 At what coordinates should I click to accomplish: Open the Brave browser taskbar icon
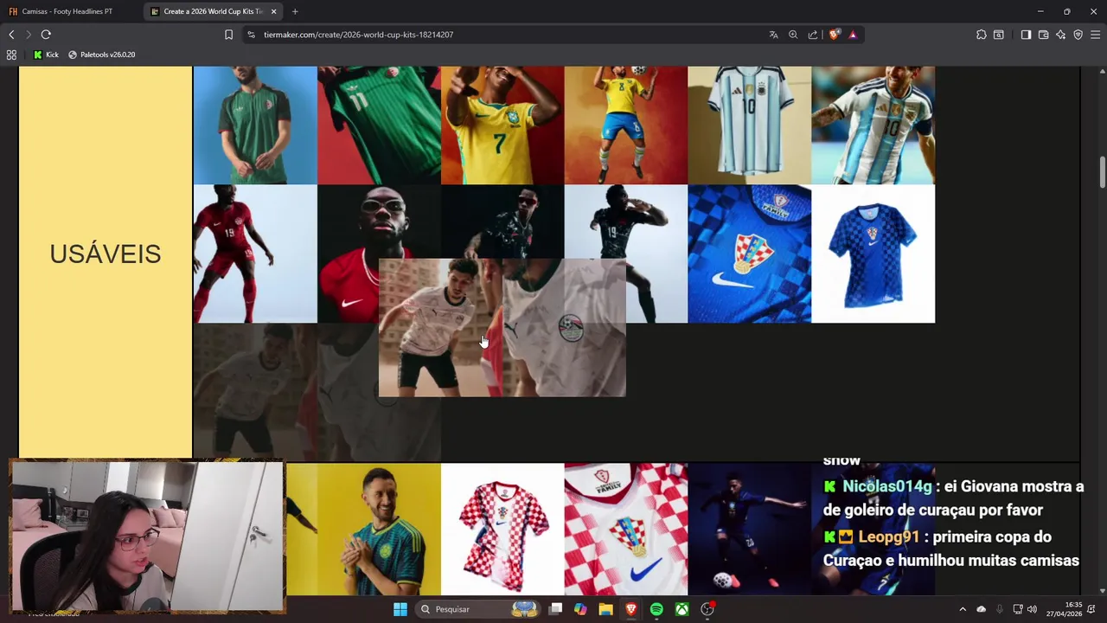pos(631,609)
